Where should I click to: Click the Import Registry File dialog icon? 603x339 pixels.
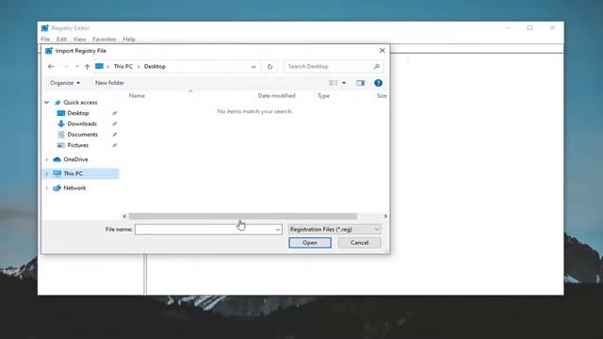49,51
